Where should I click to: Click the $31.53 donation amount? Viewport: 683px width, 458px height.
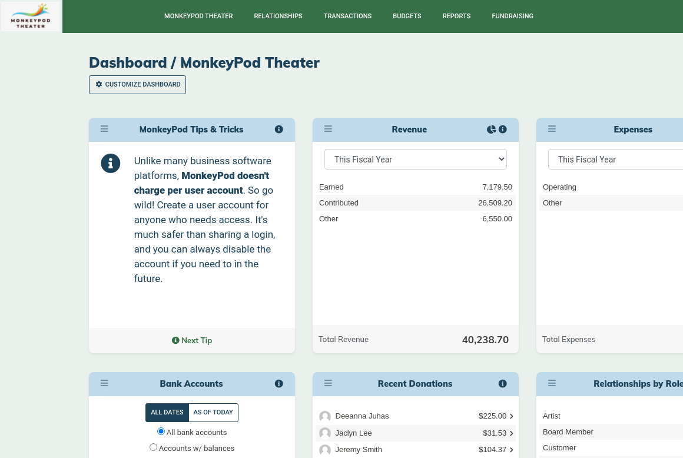pyautogui.click(x=495, y=433)
